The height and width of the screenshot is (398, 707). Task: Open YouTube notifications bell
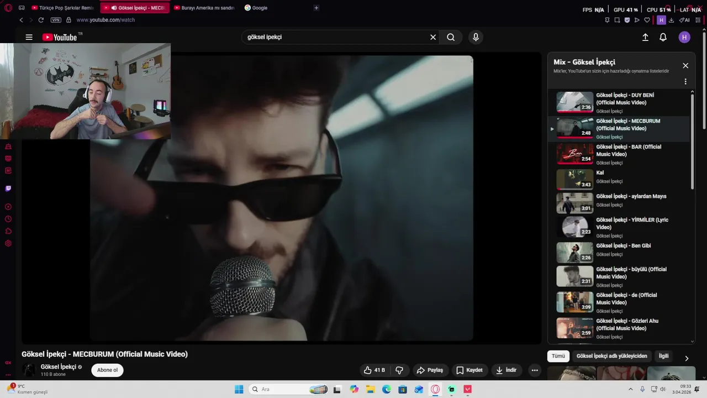[663, 37]
